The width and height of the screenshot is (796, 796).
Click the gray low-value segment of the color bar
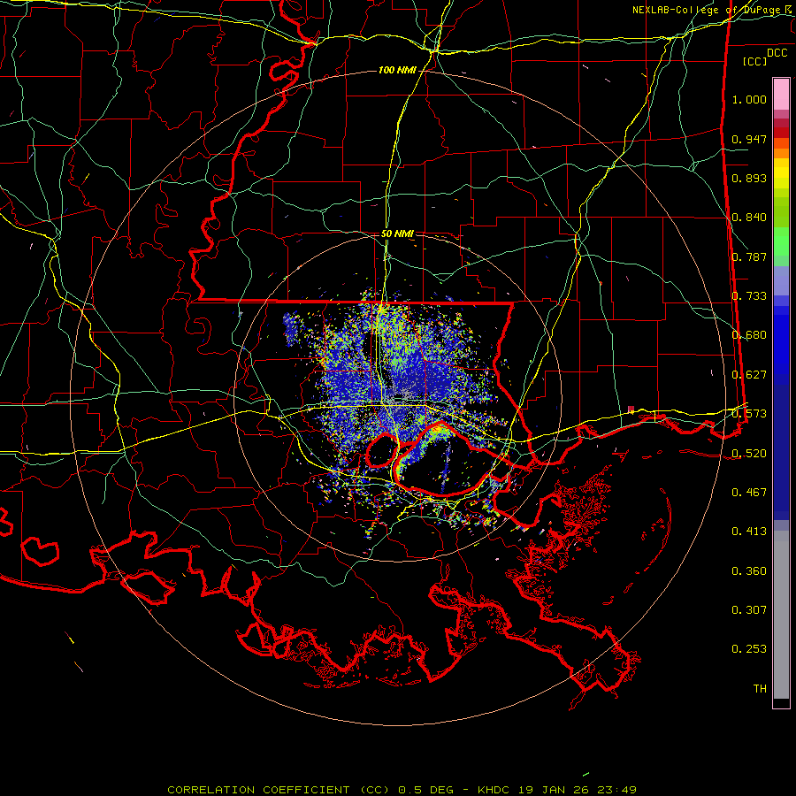tap(781, 615)
